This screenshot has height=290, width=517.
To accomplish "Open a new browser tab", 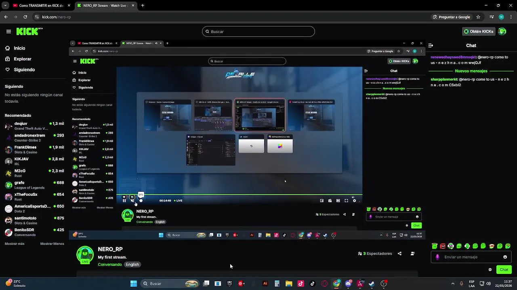I will (x=143, y=6).
